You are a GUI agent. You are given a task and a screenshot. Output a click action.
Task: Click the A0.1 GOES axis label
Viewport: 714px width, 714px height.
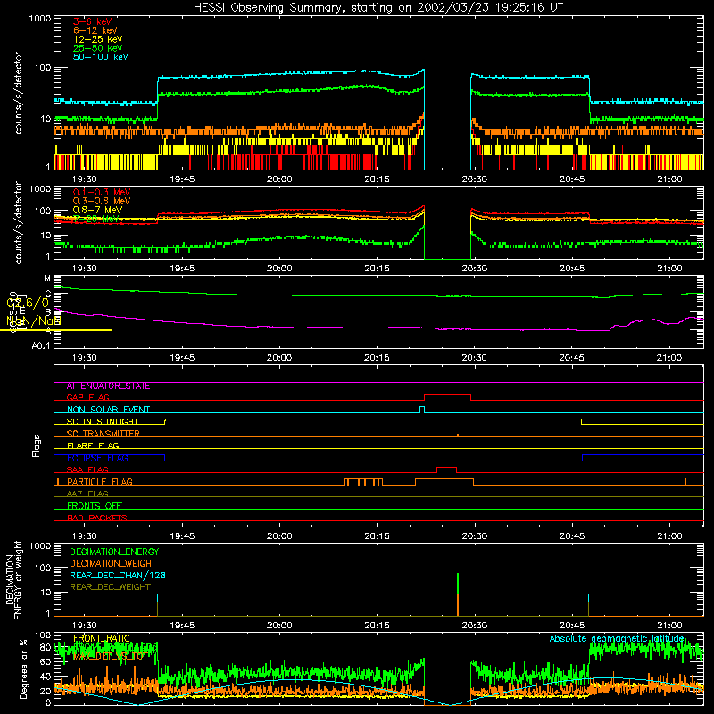coord(41,346)
